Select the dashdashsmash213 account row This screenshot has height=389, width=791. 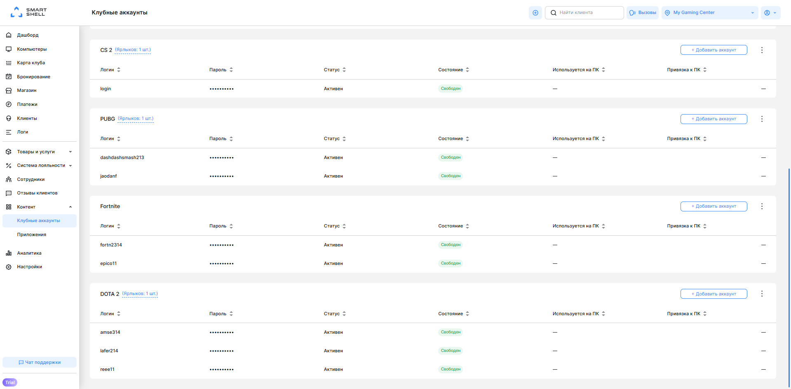click(x=433, y=157)
